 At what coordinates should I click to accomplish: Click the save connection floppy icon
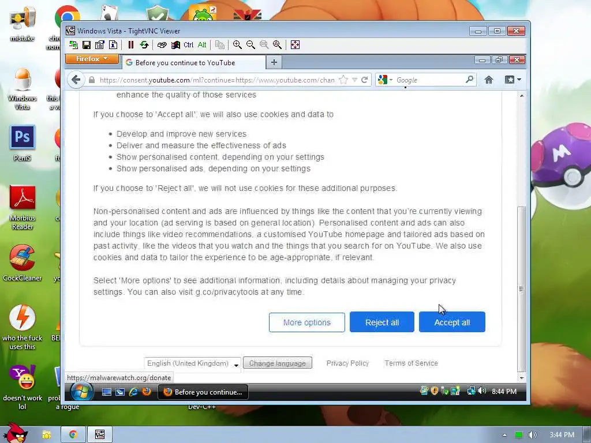coord(87,45)
